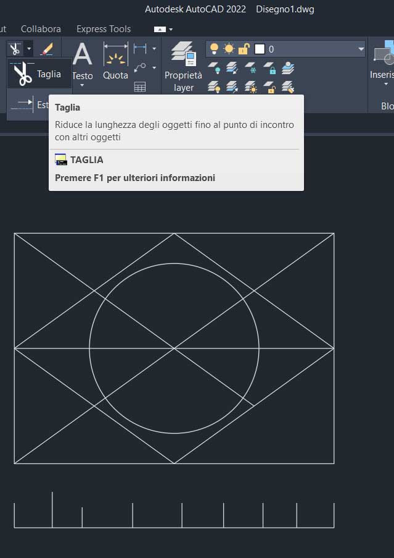Expand the layer list dropdown arrow
Image resolution: width=394 pixels, height=558 pixels.
coord(361,49)
